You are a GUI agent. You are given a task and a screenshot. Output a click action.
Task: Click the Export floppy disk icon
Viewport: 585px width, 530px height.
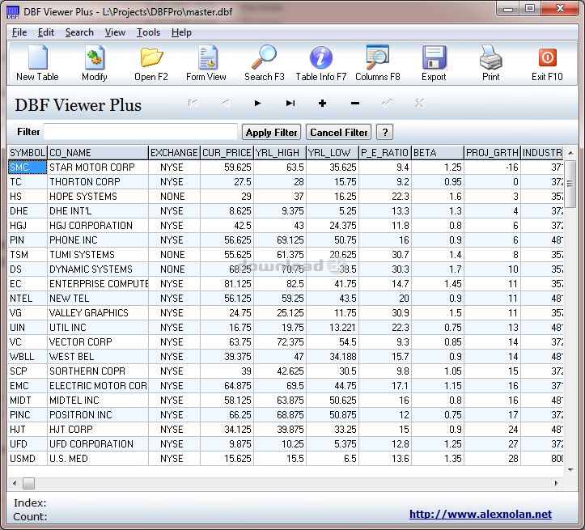coord(434,57)
